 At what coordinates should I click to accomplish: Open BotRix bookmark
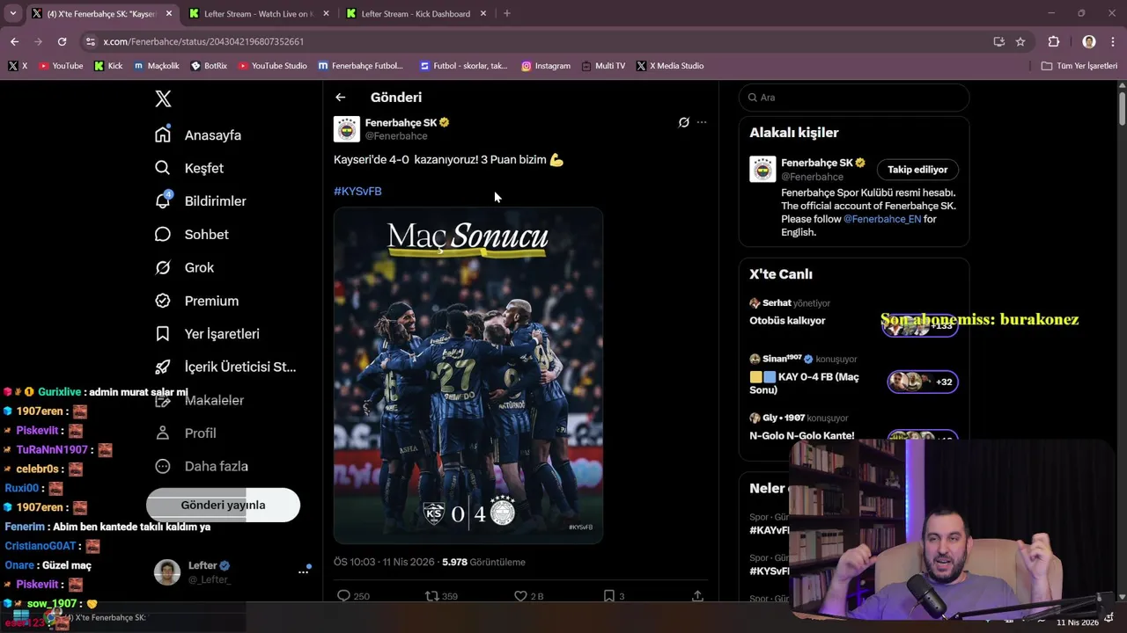[x=209, y=66]
